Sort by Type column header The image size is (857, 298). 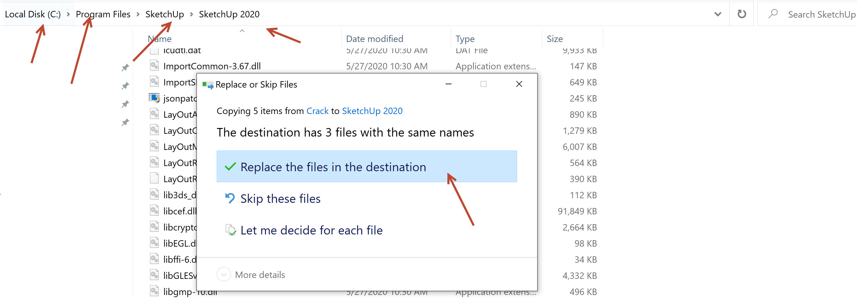[465, 39]
